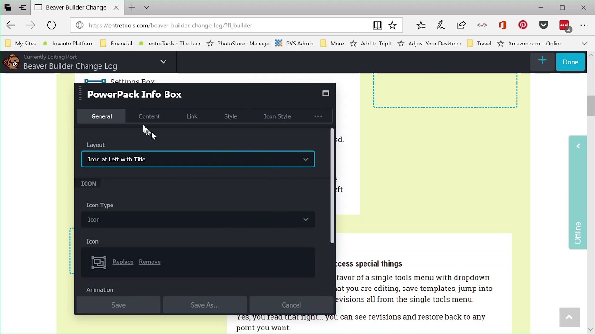Open the LastPass extension icon
Image resolution: width=595 pixels, height=334 pixels.
[x=564, y=26]
